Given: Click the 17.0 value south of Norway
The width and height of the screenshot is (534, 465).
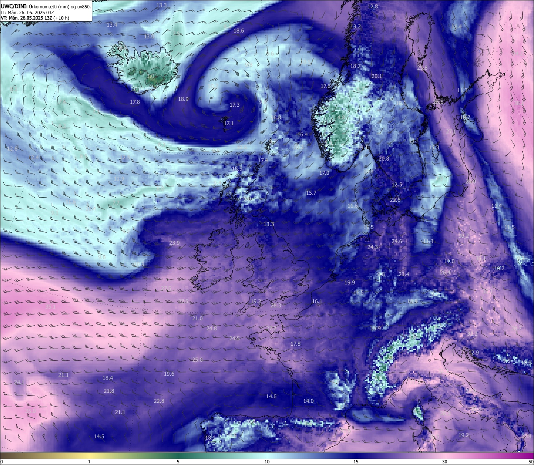Looking at the screenshot, I should click(x=324, y=173).
